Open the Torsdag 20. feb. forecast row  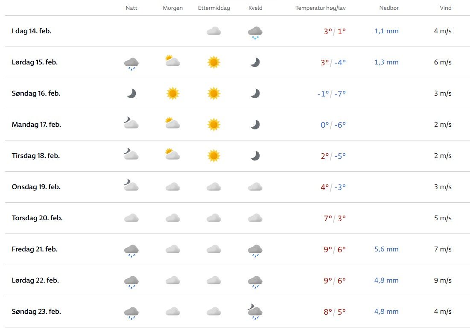pos(37,218)
